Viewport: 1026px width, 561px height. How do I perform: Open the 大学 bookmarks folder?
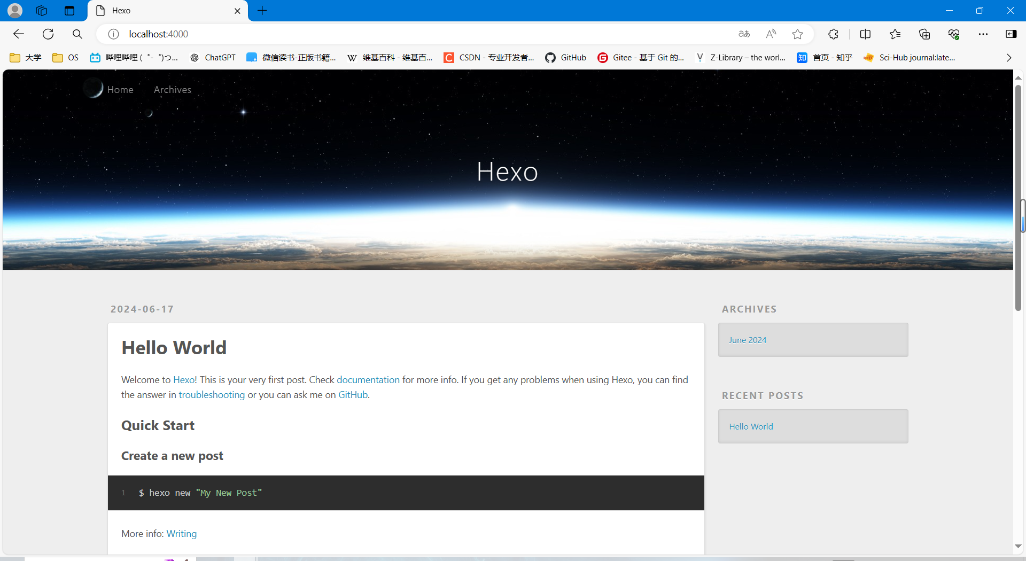(26, 58)
